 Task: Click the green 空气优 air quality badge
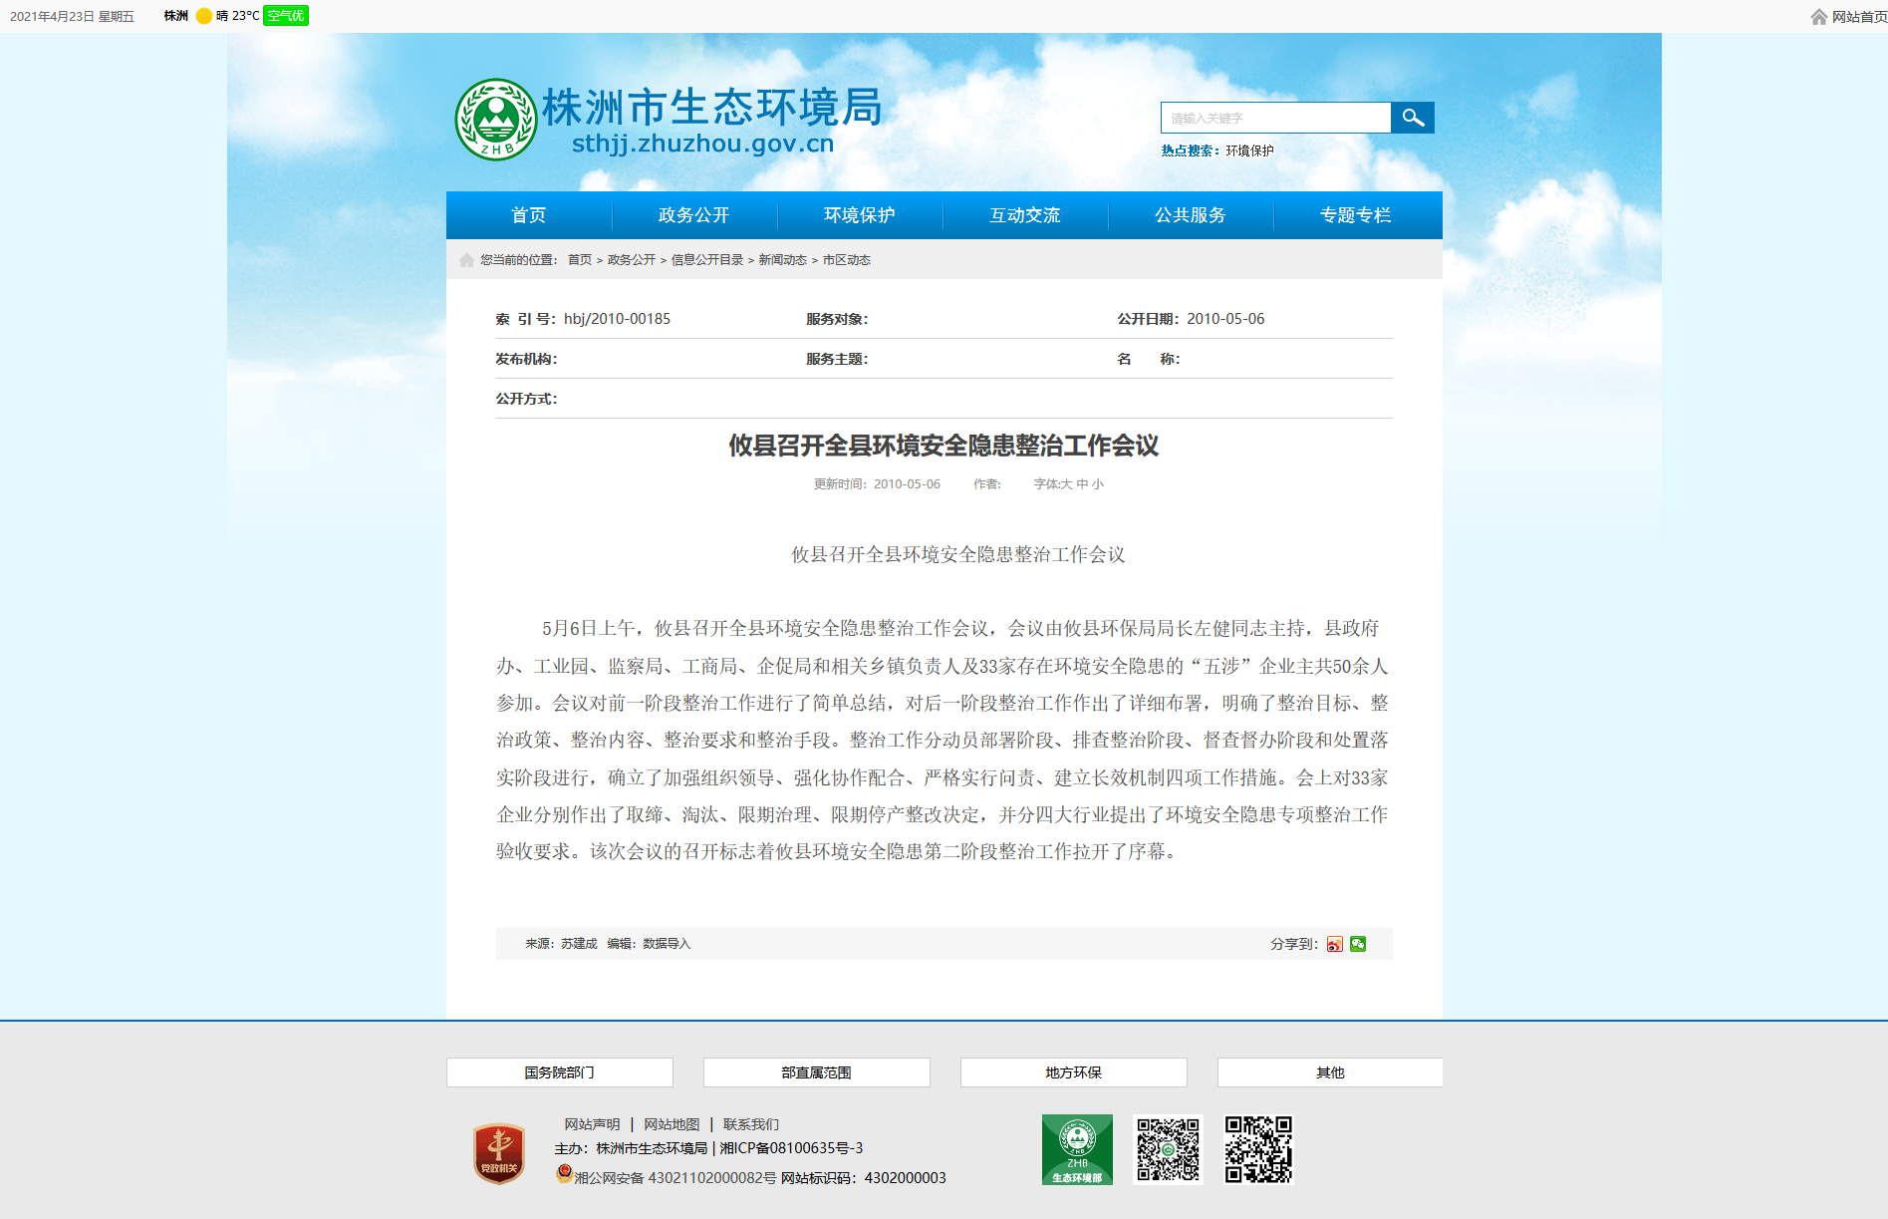point(286,16)
